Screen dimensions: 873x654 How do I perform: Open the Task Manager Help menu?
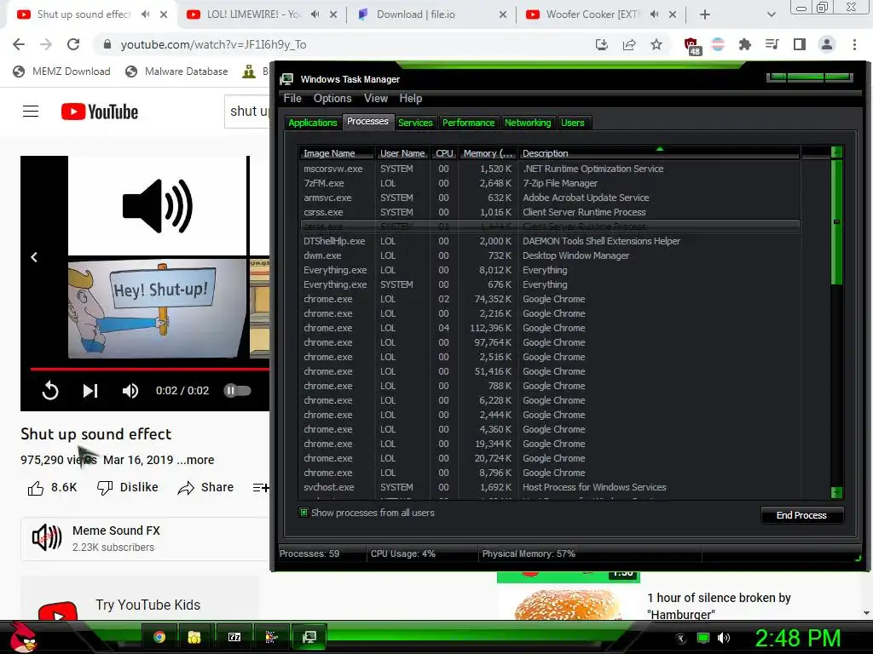(410, 99)
